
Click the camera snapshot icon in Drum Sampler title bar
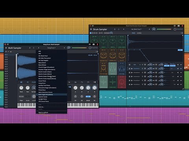coord(178,26)
